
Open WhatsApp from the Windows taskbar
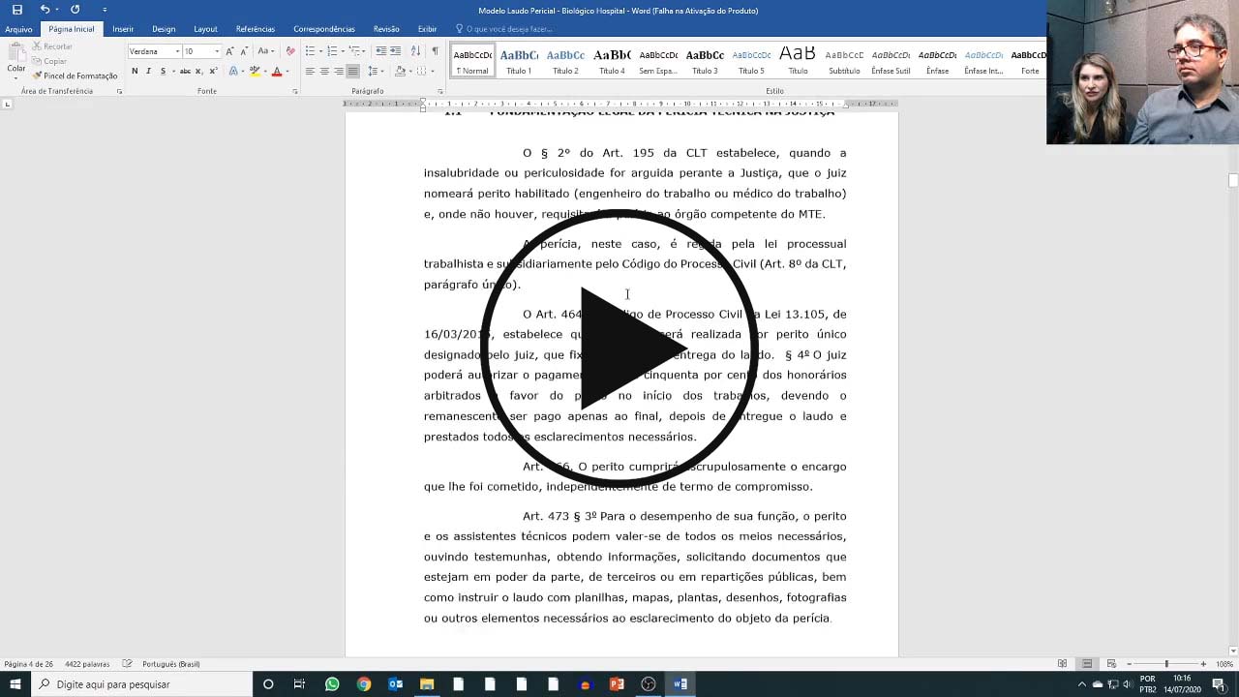332,684
